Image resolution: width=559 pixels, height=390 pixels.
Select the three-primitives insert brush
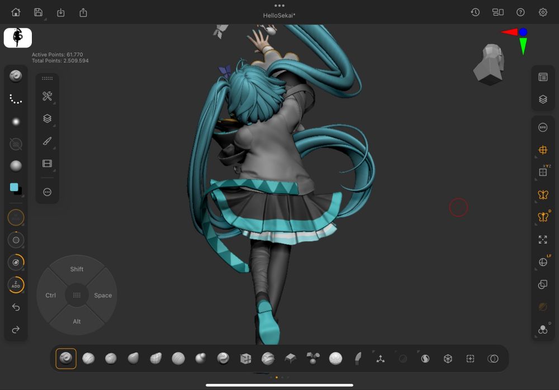[313, 358]
